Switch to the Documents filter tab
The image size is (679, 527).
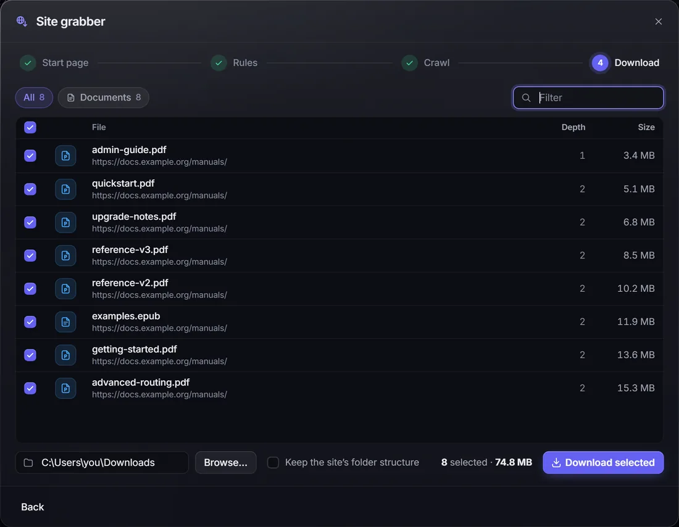104,98
